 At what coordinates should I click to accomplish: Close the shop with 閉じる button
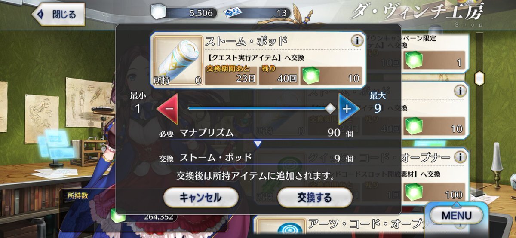tap(59, 14)
